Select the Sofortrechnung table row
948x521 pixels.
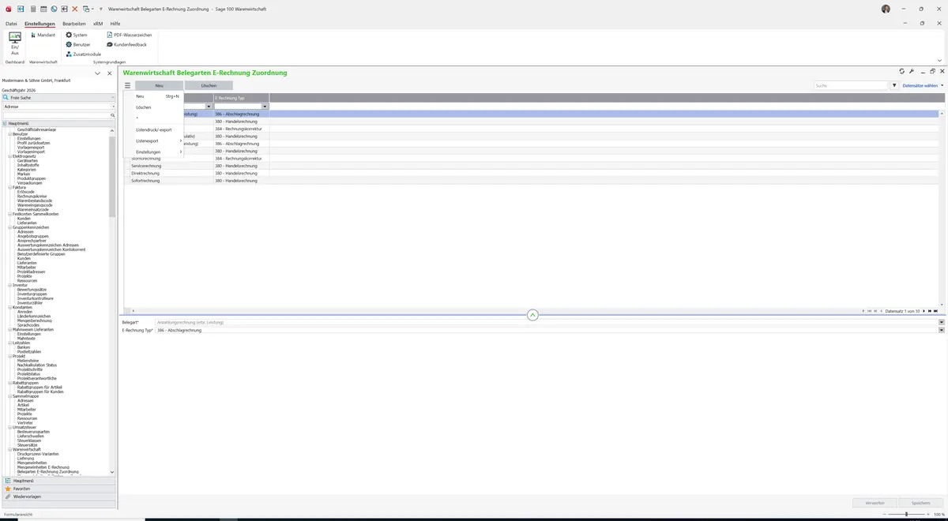[531, 181]
